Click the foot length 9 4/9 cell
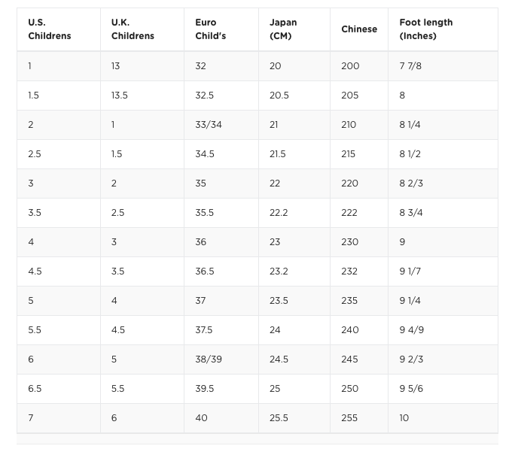The height and width of the screenshot is (461, 515). point(411,330)
